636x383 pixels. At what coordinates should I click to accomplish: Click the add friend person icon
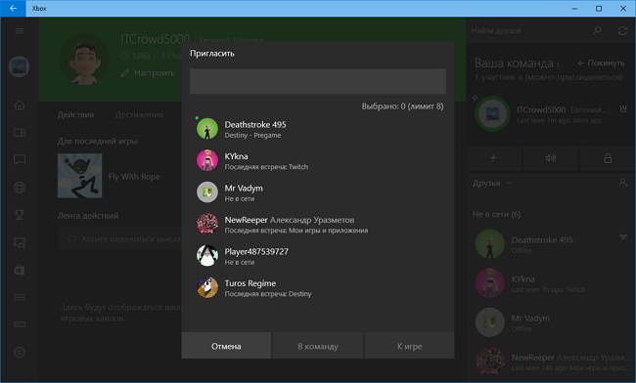click(623, 183)
